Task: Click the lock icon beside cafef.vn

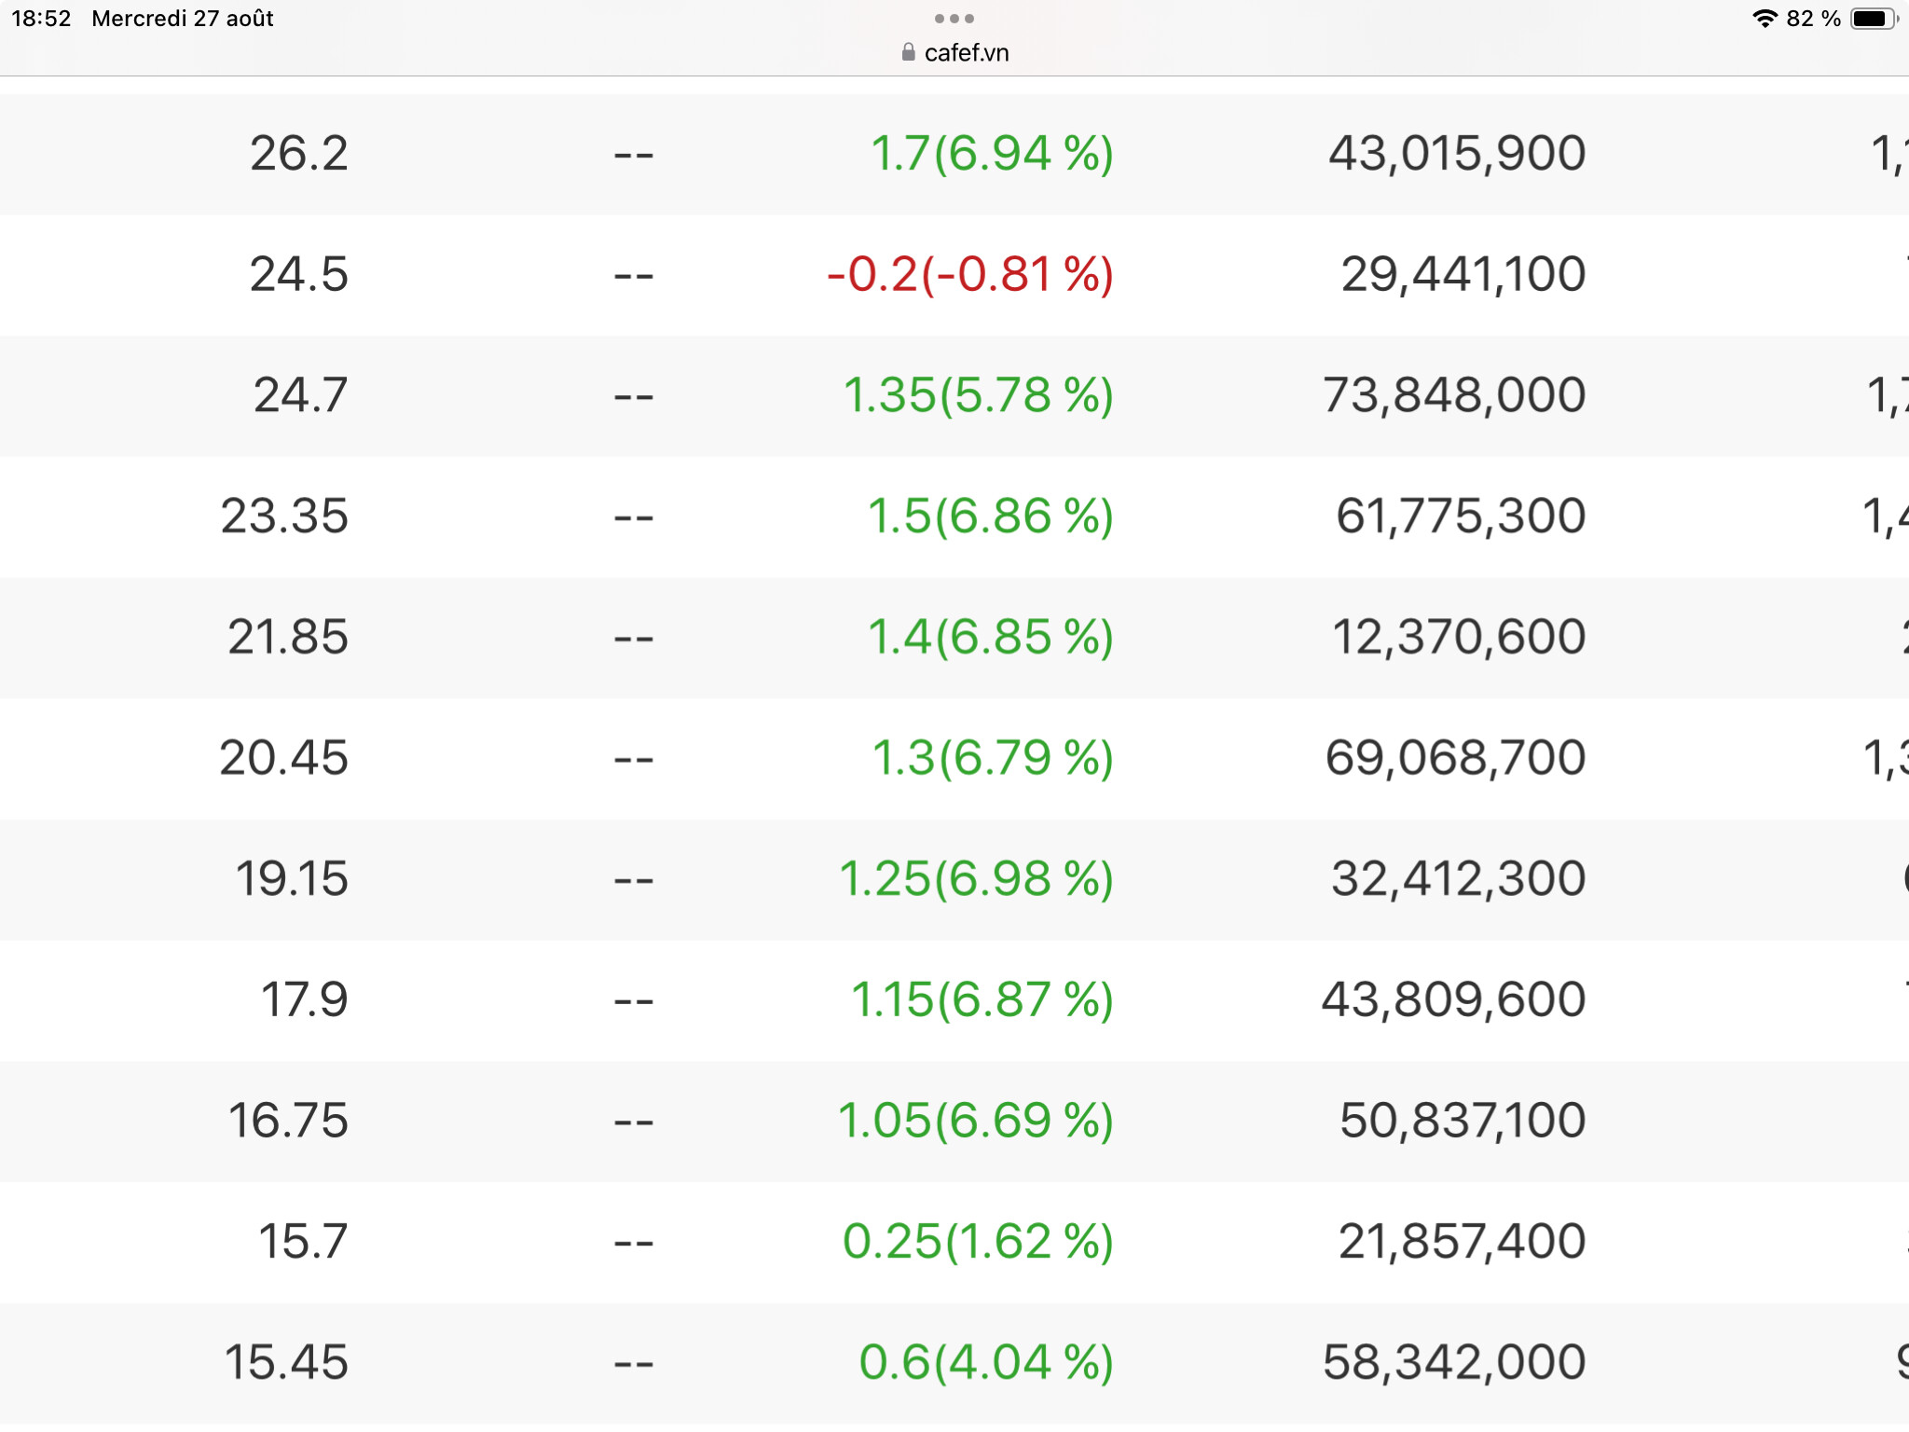Action: [908, 53]
